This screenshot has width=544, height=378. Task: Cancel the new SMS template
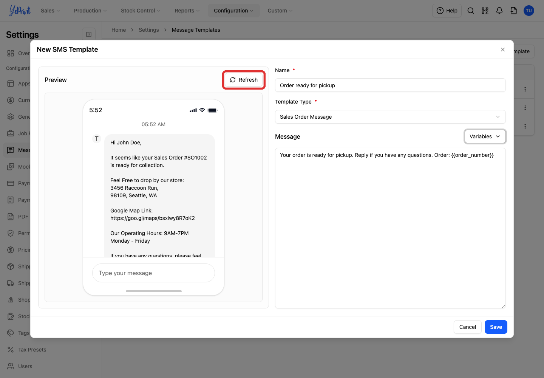click(x=468, y=327)
